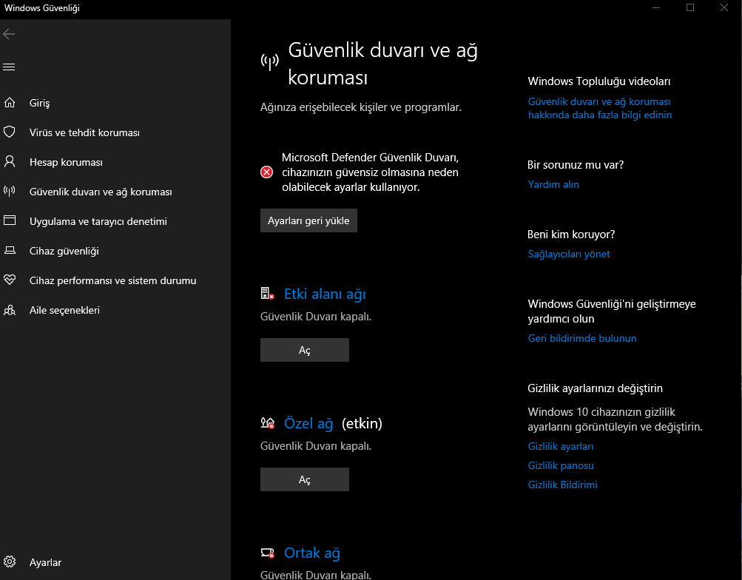Click the Ayarları geri yükle button
The image size is (742, 580).
coord(308,220)
